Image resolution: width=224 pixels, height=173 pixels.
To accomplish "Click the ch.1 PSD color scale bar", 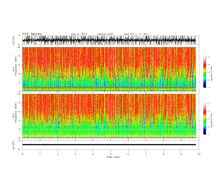I will pyautogui.click(x=204, y=72).
